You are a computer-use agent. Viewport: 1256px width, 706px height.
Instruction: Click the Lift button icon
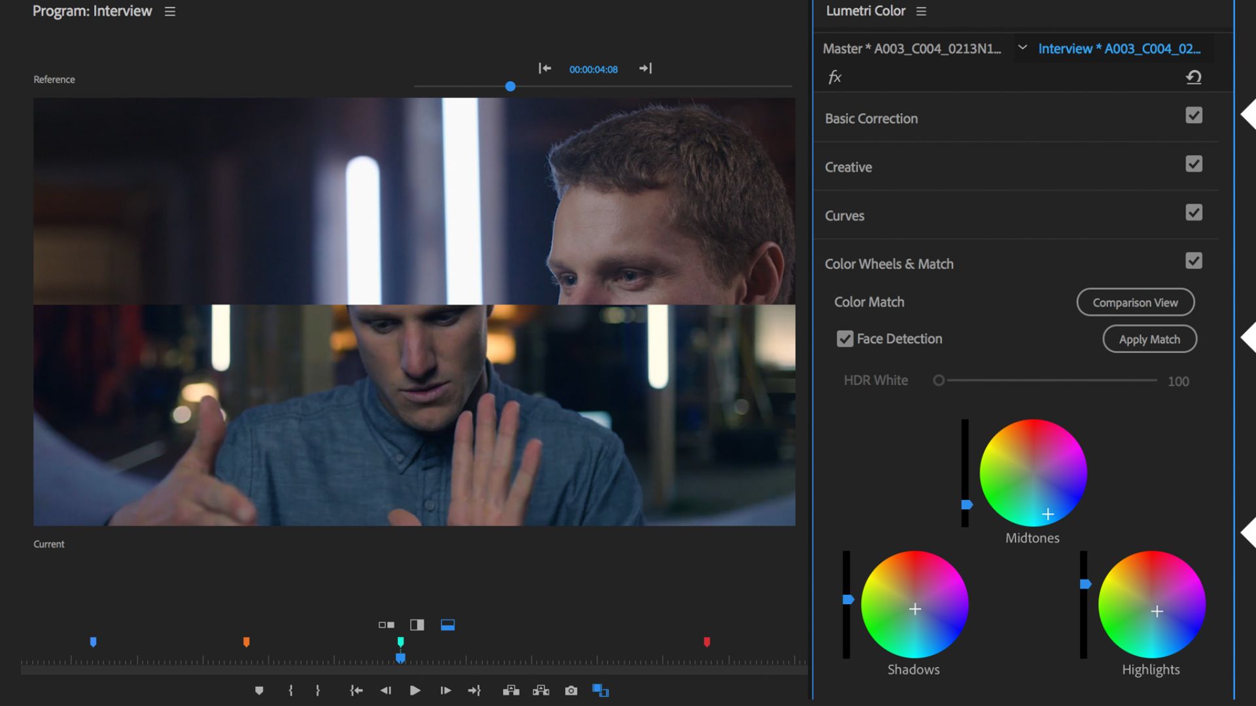(511, 690)
